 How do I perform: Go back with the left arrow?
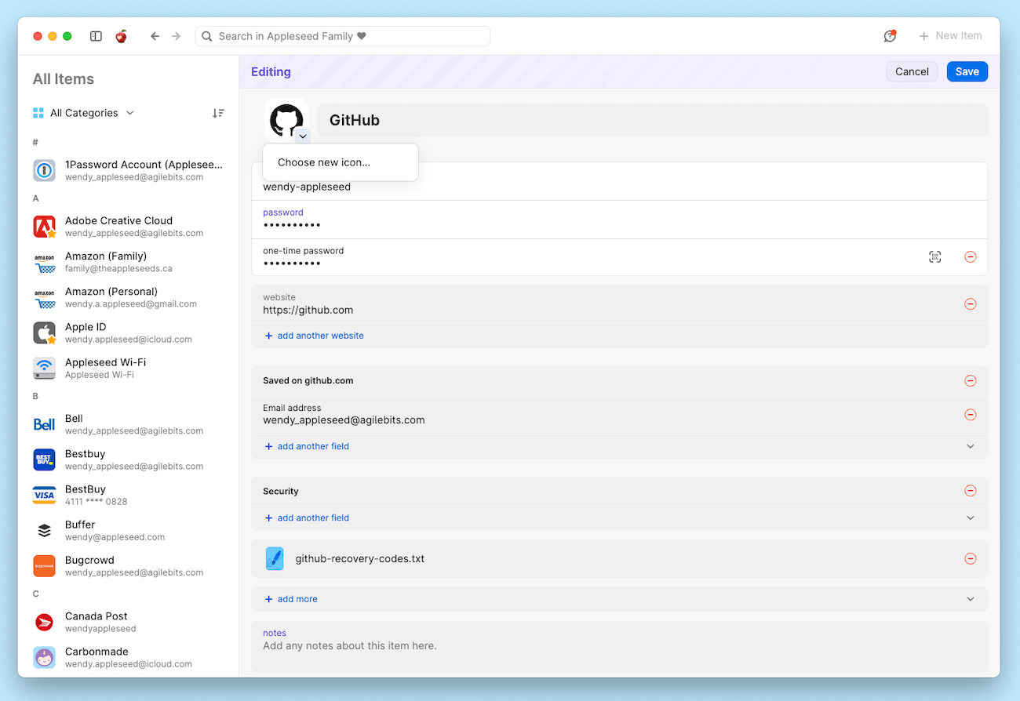coord(155,36)
